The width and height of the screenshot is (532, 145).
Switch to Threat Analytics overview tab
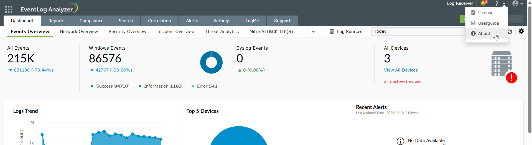click(222, 32)
